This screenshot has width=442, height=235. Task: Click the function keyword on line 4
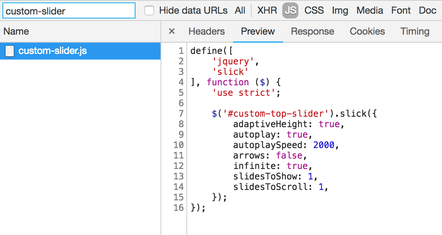pyautogui.click(x=228, y=82)
